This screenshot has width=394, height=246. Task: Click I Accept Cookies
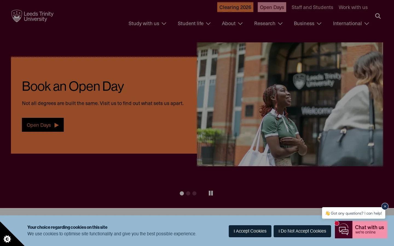[250, 231]
